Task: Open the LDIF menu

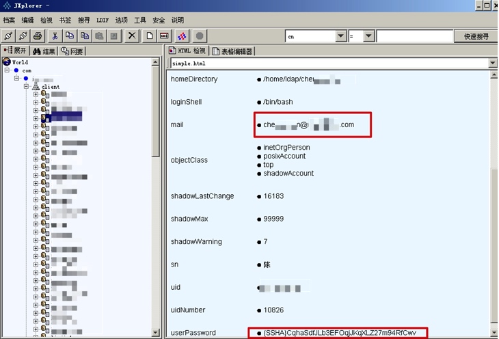Action: click(x=102, y=21)
